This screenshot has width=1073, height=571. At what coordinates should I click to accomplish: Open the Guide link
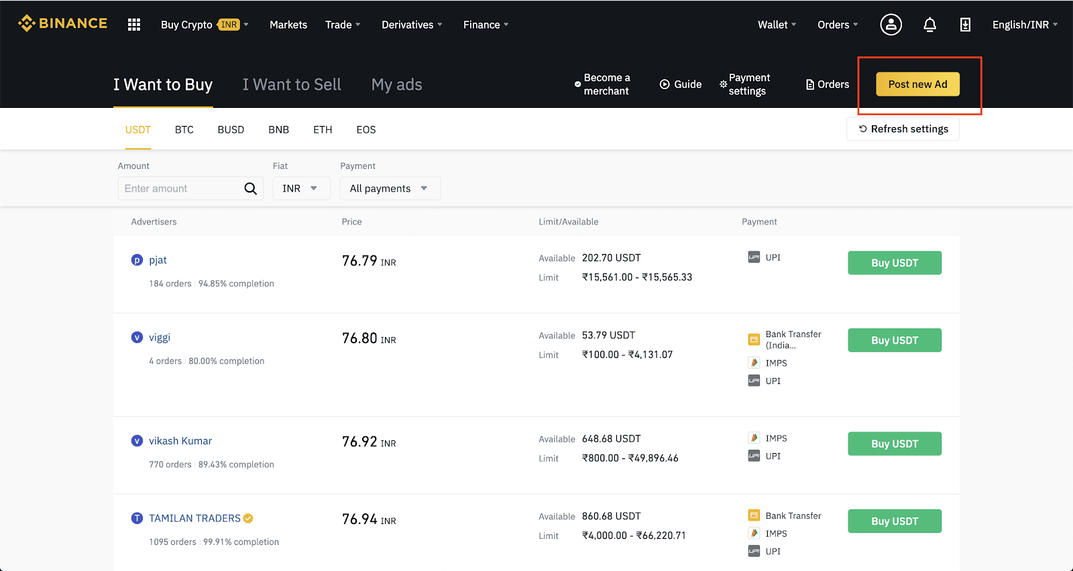tap(681, 84)
